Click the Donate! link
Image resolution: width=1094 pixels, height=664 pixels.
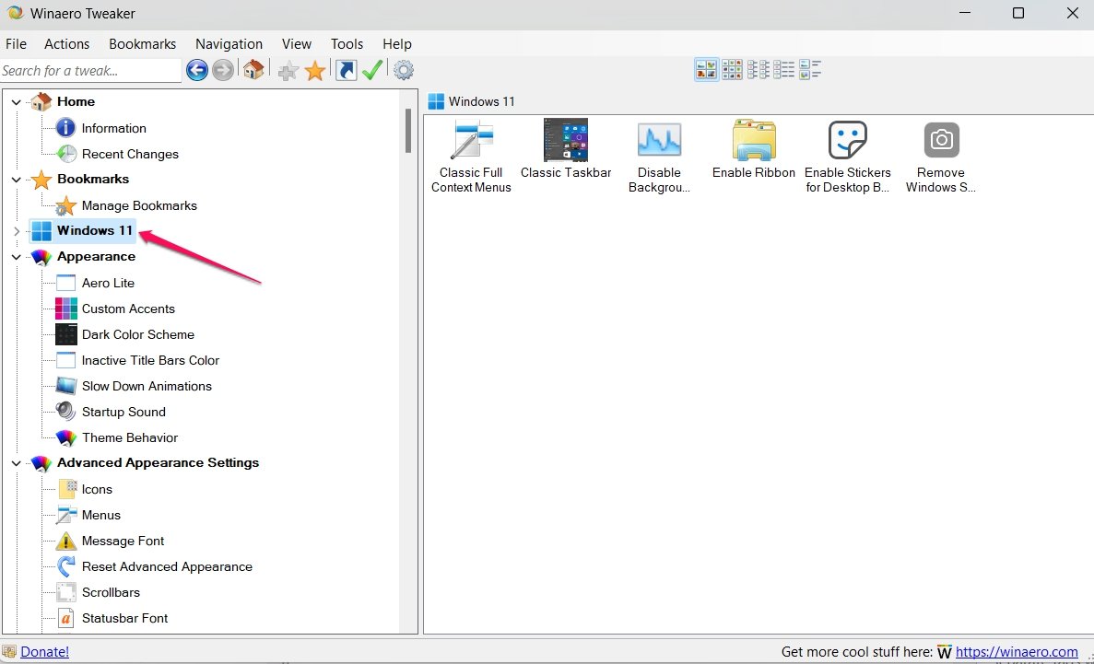coord(44,651)
